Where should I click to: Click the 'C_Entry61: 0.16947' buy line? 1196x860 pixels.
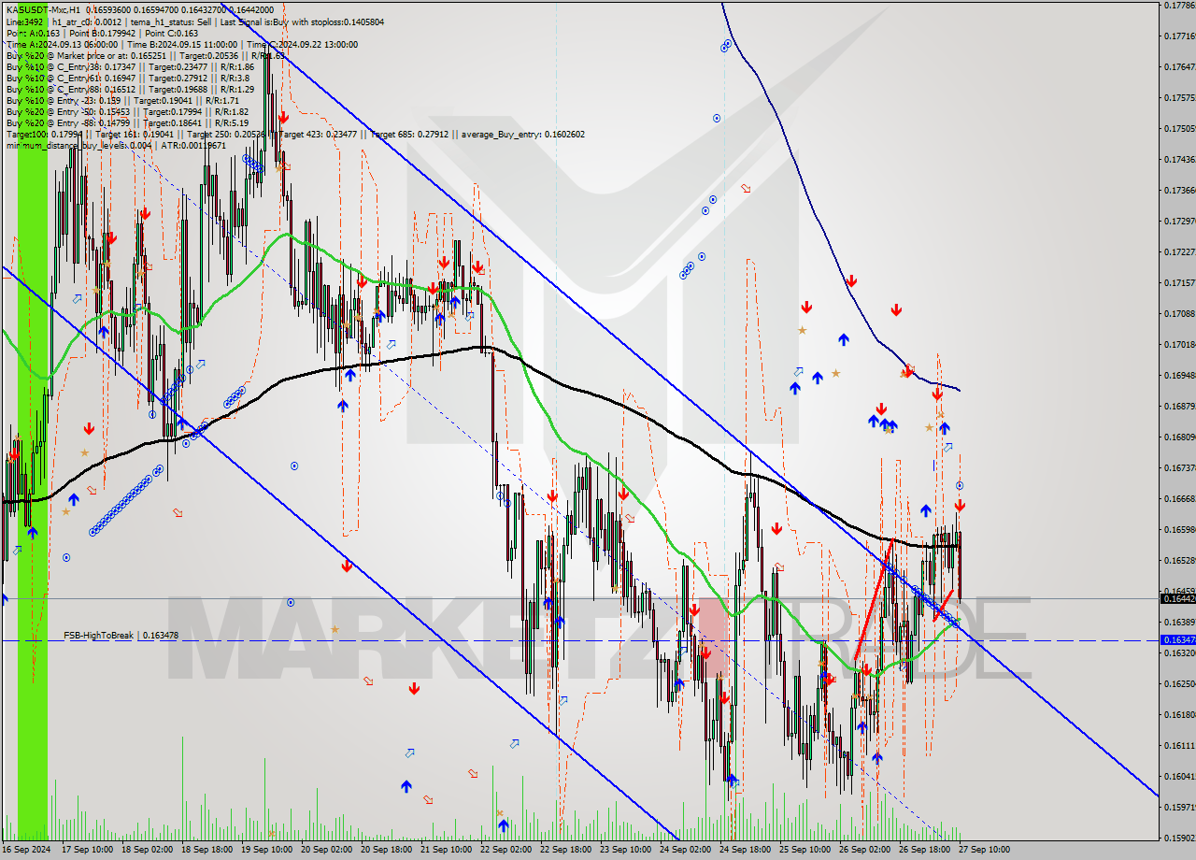pyautogui.click(x=127, y=78)
